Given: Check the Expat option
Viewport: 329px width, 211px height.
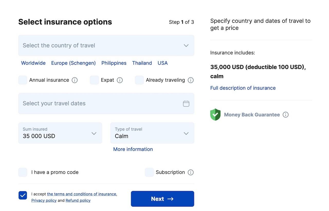Looking at the screenshot, I should pyautogui.click(x=94, y=80).
